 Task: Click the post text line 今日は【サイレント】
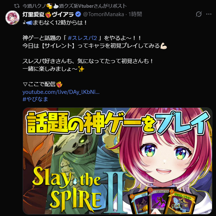[x=49, y=46]
